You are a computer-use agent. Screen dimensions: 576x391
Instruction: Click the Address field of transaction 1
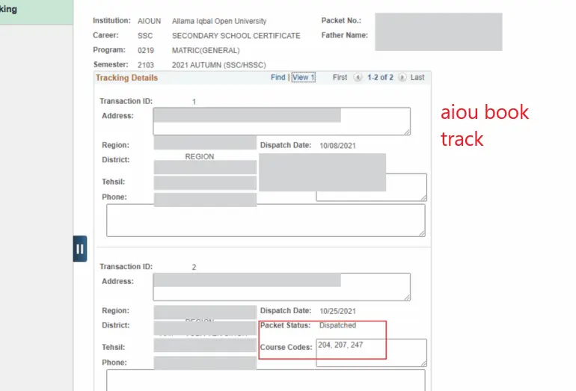(x=282, y=121)
